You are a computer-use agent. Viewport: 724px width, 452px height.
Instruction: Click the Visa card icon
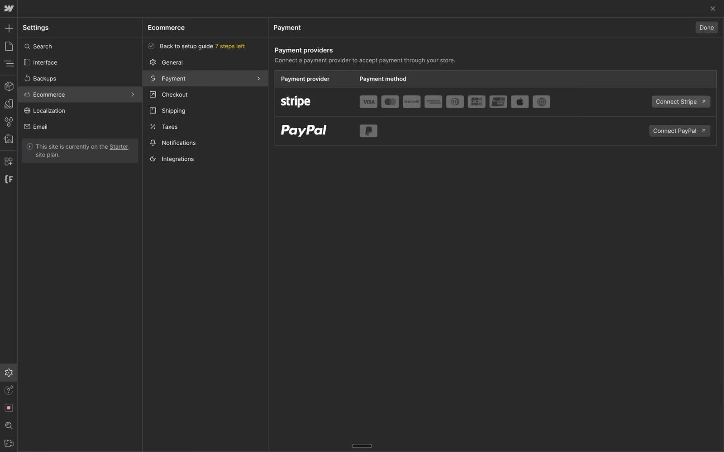point(368,102)
